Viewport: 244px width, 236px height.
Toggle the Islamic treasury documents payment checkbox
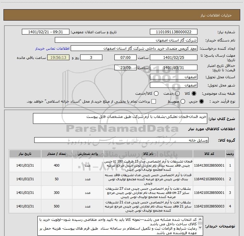point(154,101)
